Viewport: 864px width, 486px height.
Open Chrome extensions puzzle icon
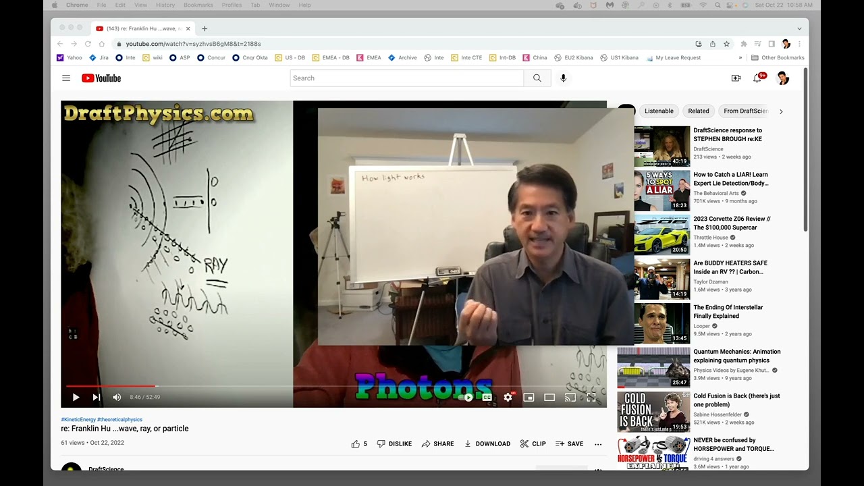click(744, 44)
